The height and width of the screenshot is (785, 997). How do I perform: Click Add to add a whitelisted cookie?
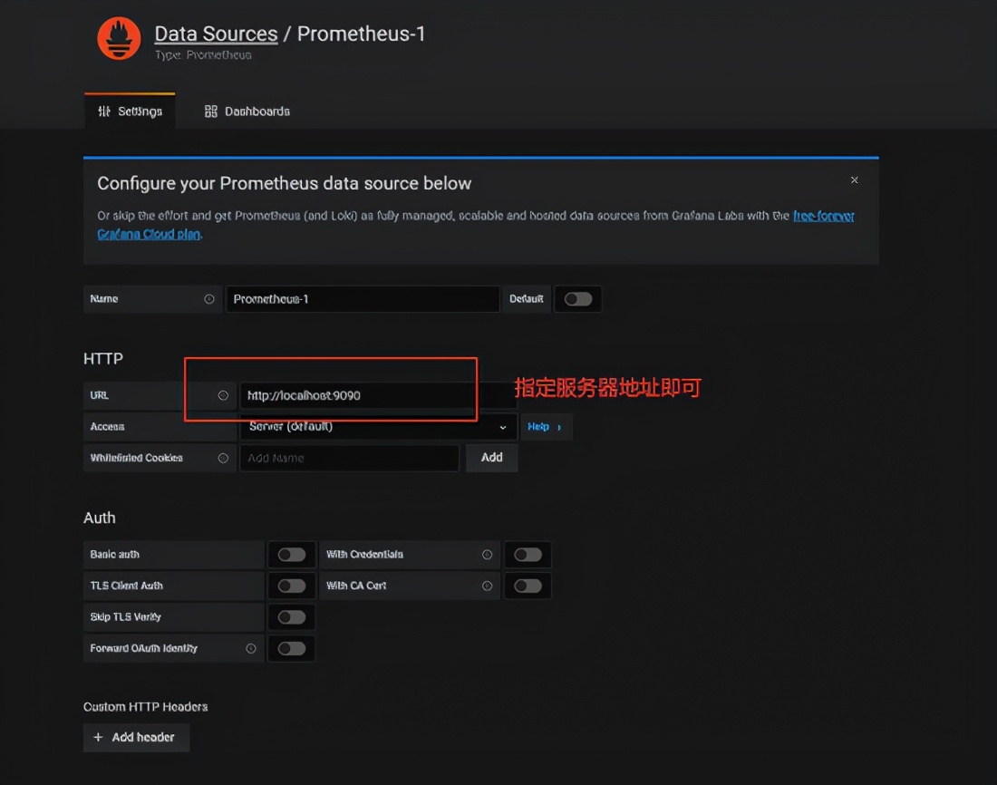(x=491, y=458)
